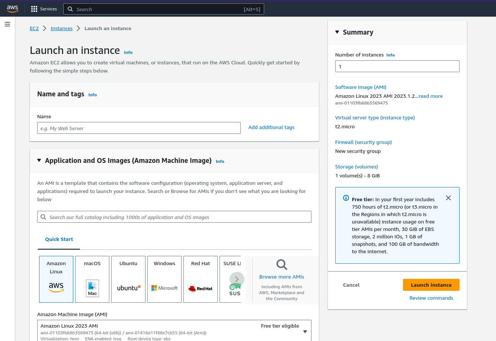
Task: Collapse the Application and OS Images section
Action: (39, 160)
